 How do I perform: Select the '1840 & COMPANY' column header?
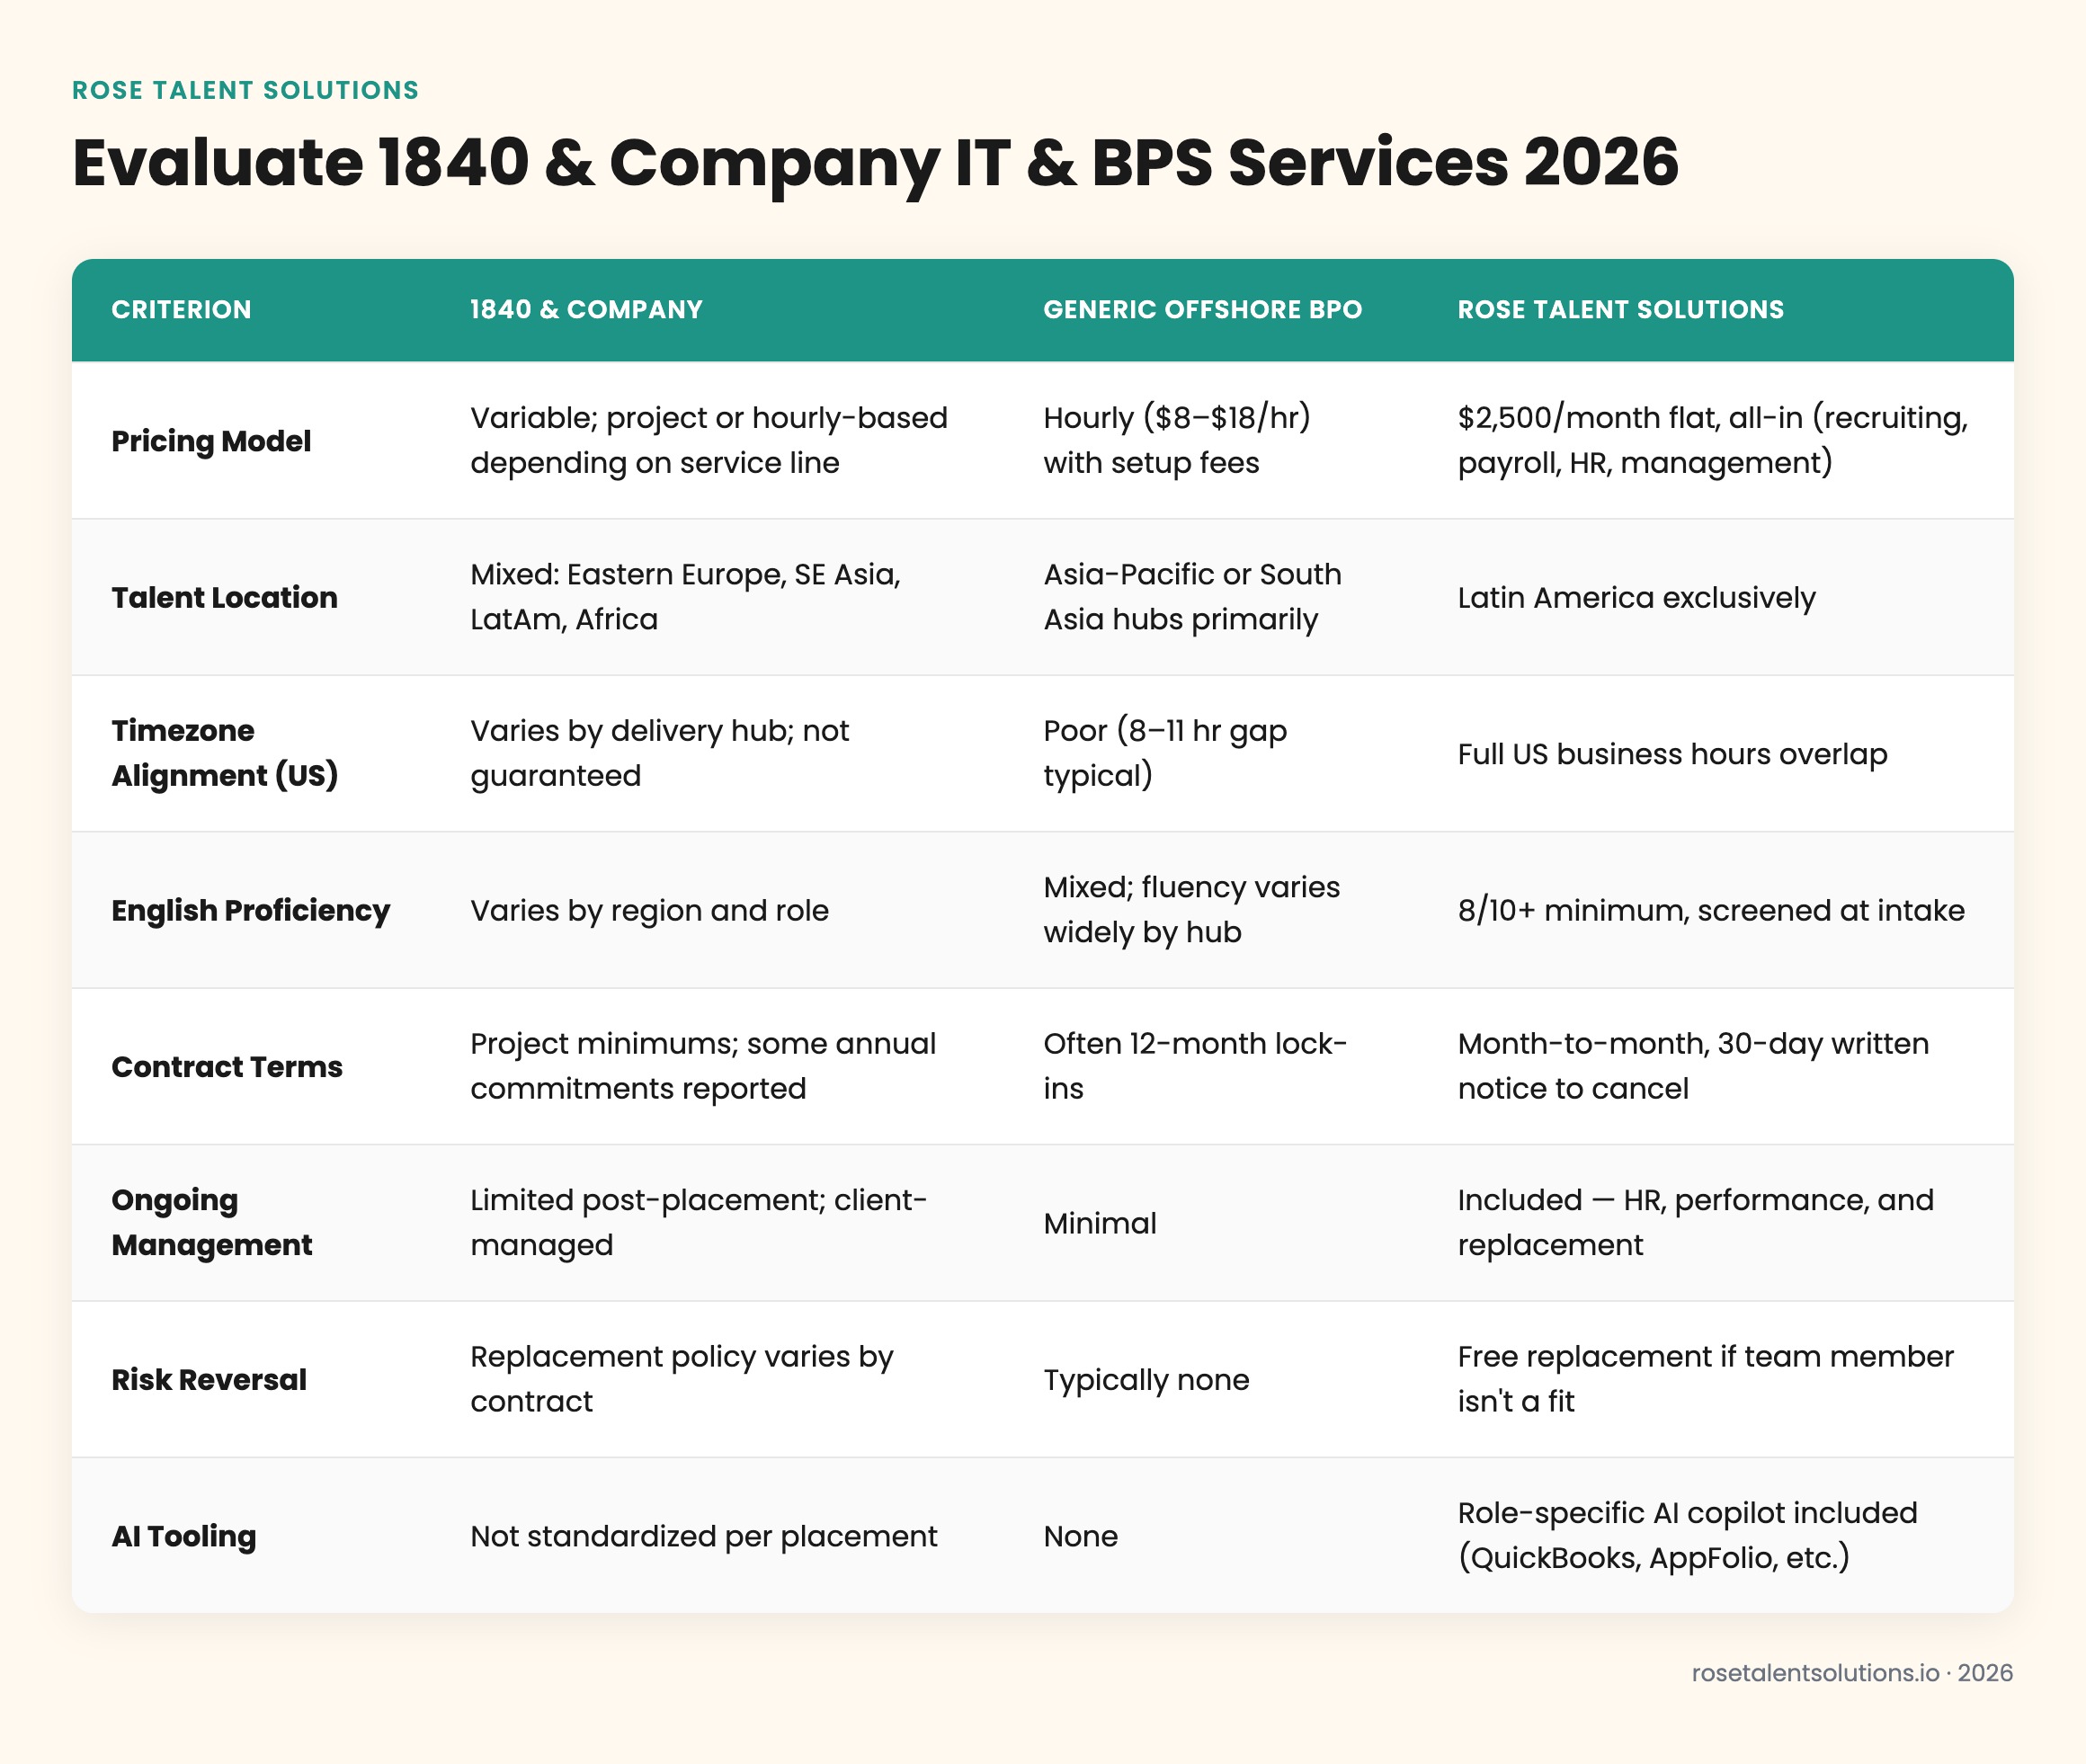587,310
